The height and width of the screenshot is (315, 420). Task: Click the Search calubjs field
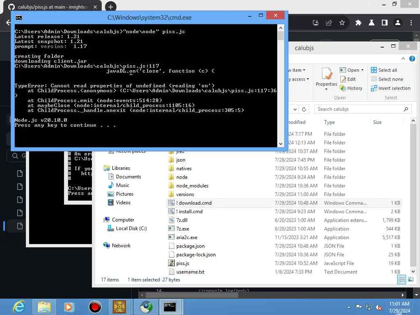pyautogui.click(x=363, y=109)
